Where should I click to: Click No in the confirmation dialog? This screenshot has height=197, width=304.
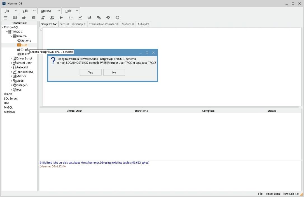pyautogui.click(x=114, y=72)
